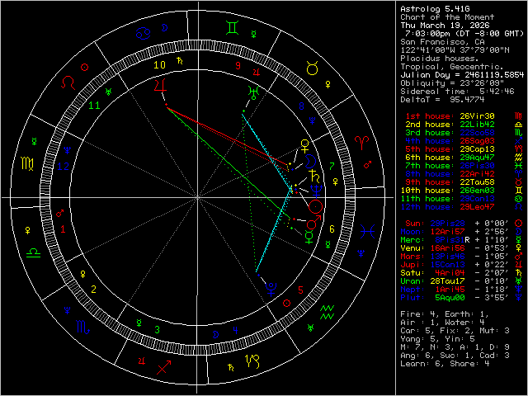Click the 'Obliquity = 23°26'09"' line
The height and width of the screenshot is (396, 528).
tap(452, 83)
